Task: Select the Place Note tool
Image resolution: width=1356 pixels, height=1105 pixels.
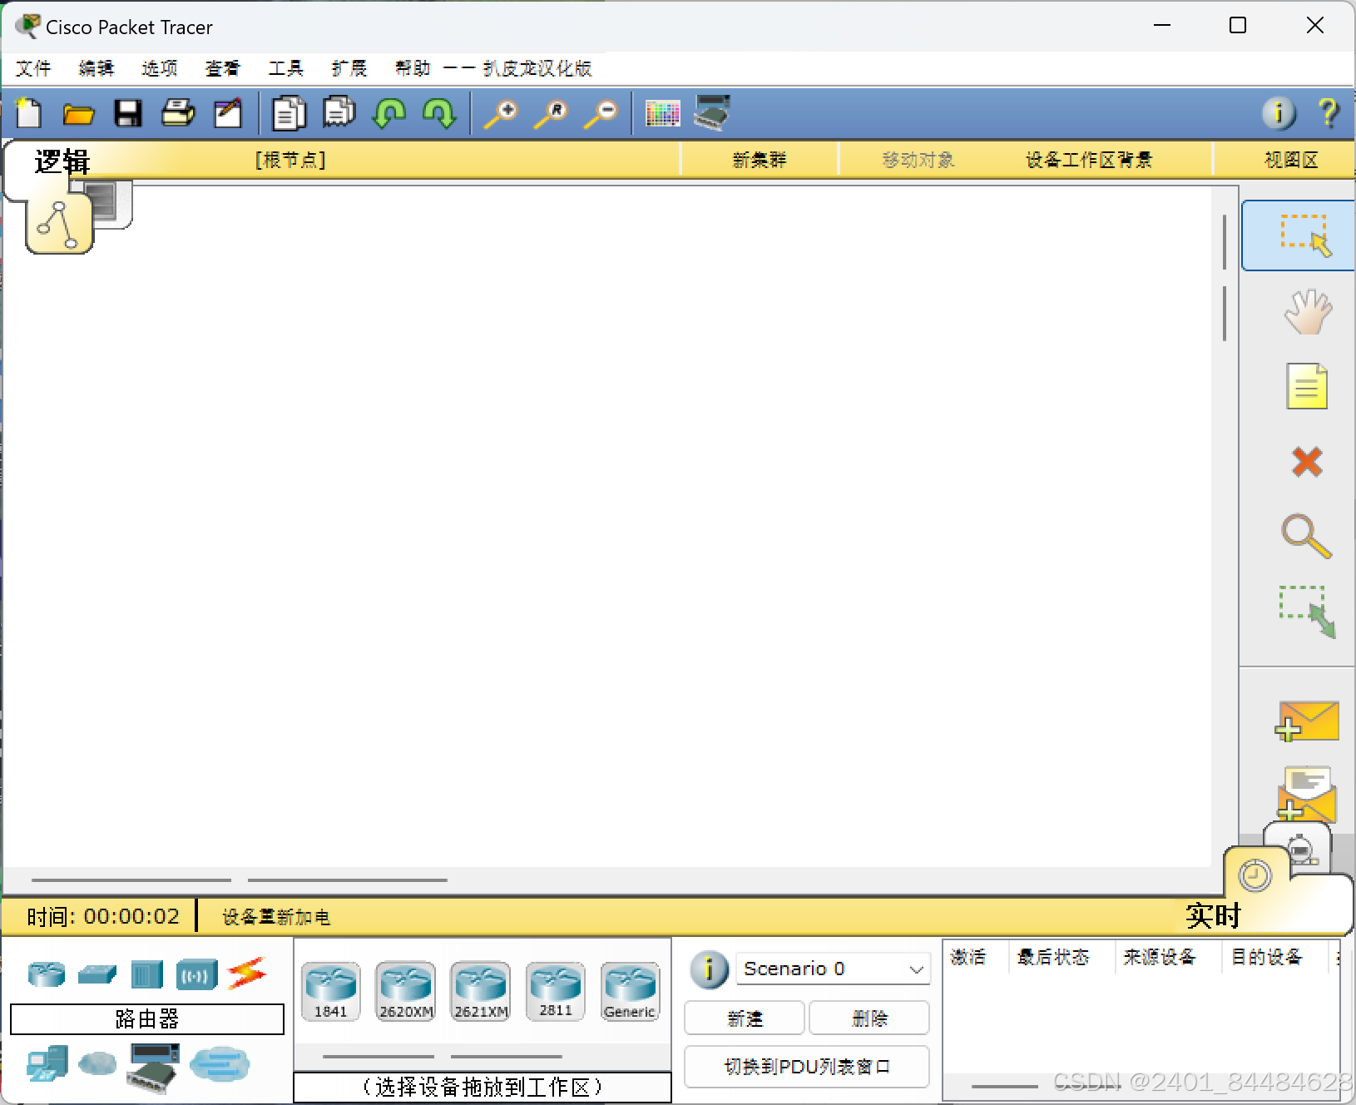Action: point(1307,386)
